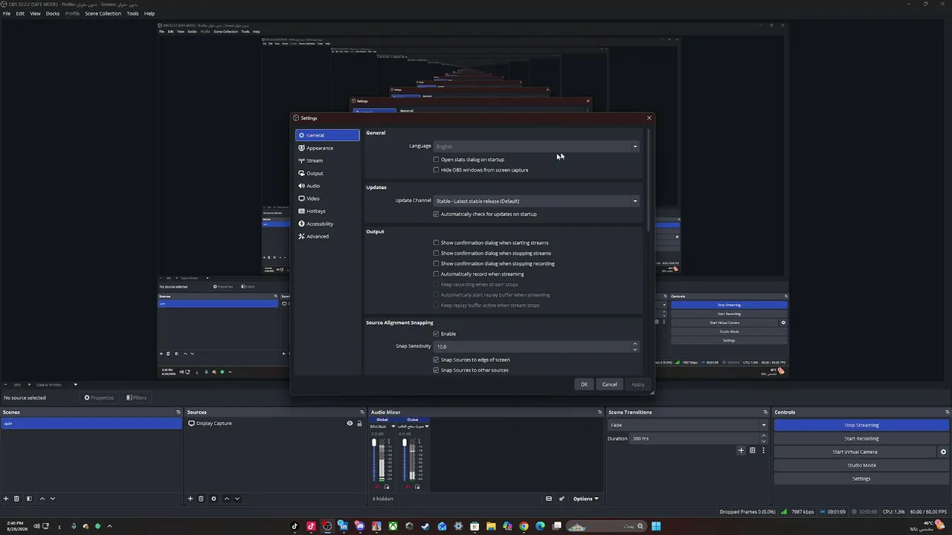
Task: Check Hide OBS windows from screen capture
Action: coord(437,170)
